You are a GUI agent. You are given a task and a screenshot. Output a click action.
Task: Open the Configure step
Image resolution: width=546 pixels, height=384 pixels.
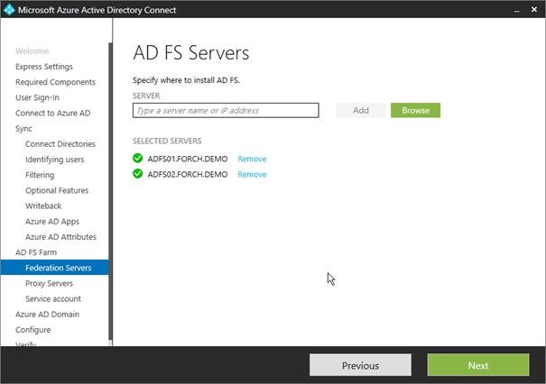point(33,330)
